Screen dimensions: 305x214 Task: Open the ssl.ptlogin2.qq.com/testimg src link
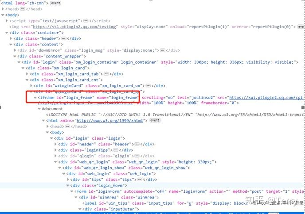click(x=74, y=27)
